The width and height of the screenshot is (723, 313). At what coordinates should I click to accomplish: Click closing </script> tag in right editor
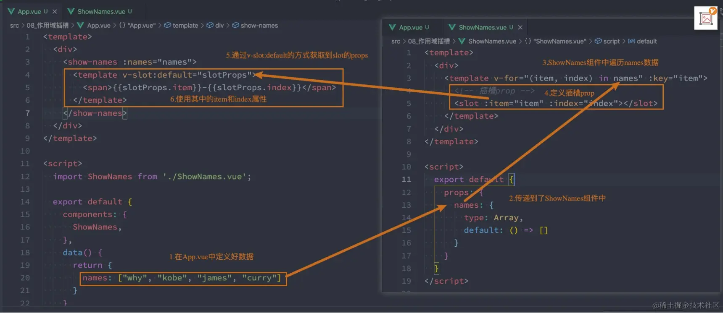[x=446, y=281]
